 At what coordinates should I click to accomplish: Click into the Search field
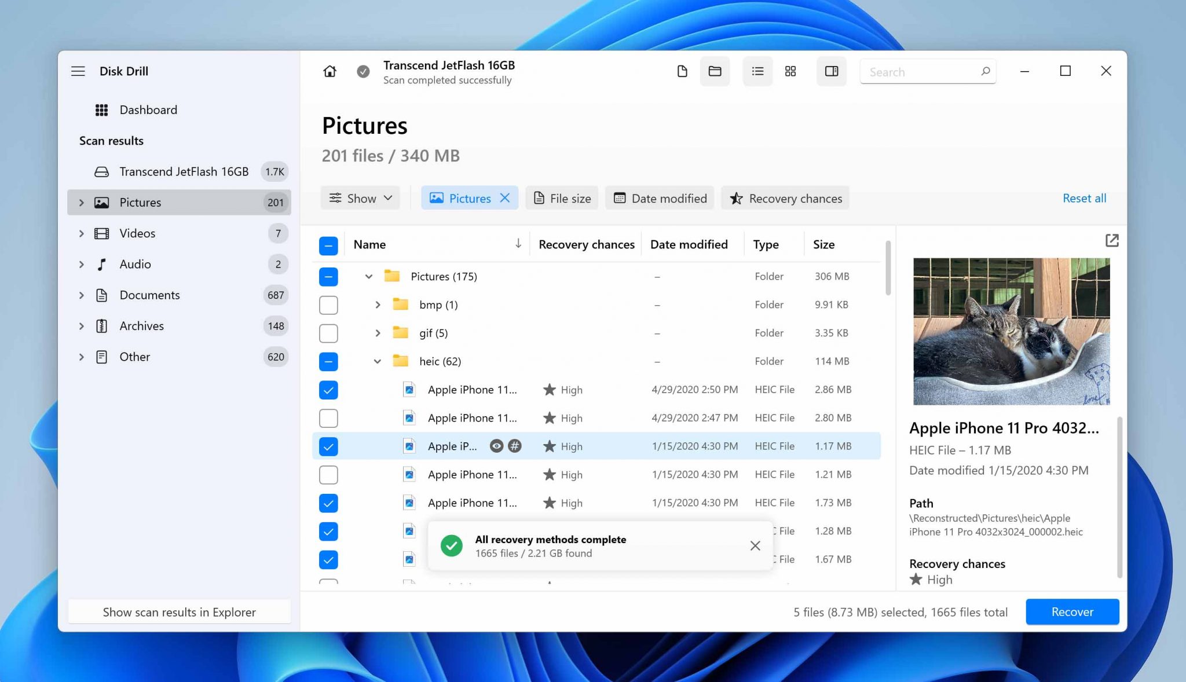coord(921,72)
